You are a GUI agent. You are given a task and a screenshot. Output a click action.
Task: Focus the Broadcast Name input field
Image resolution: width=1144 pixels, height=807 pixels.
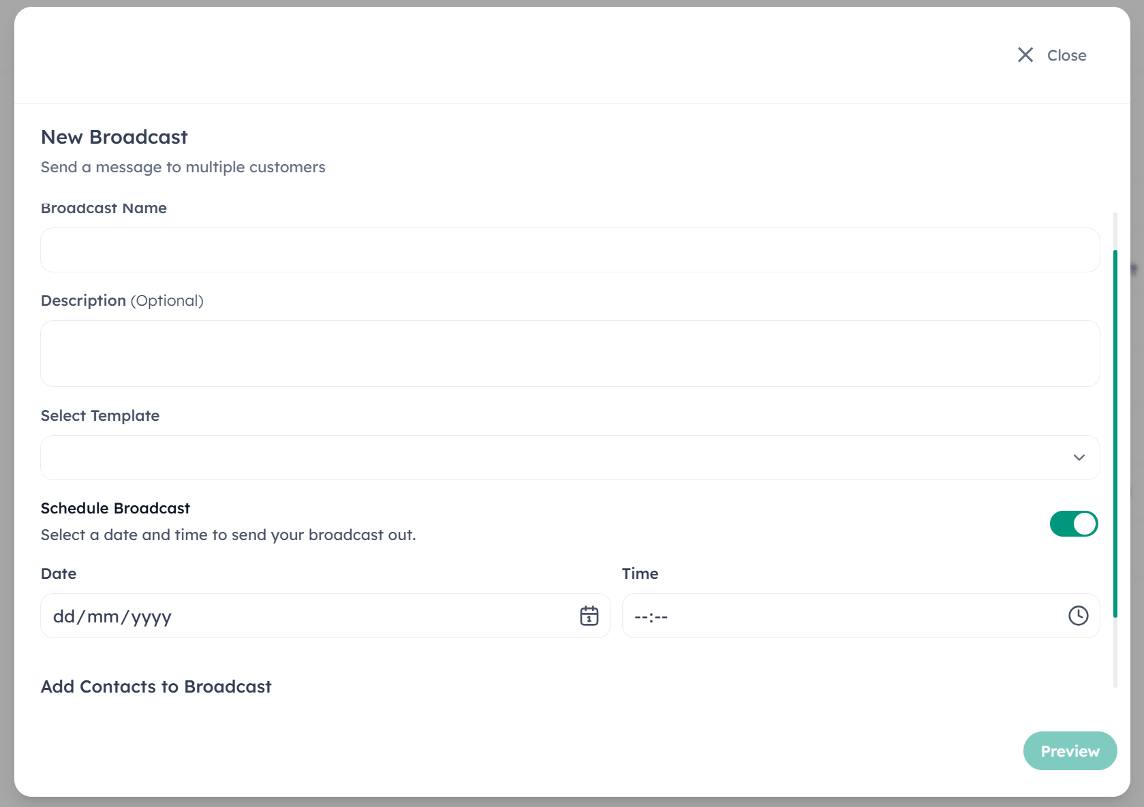click(x=570, y=250)
